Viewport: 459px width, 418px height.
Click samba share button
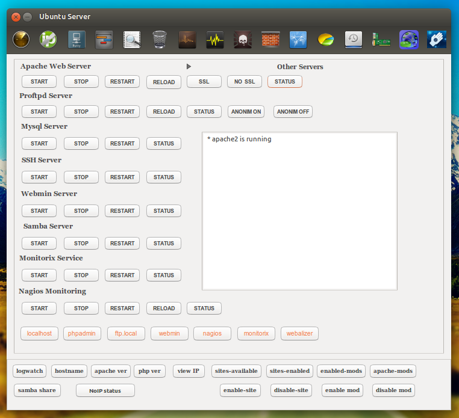click(x=37, y=390)
